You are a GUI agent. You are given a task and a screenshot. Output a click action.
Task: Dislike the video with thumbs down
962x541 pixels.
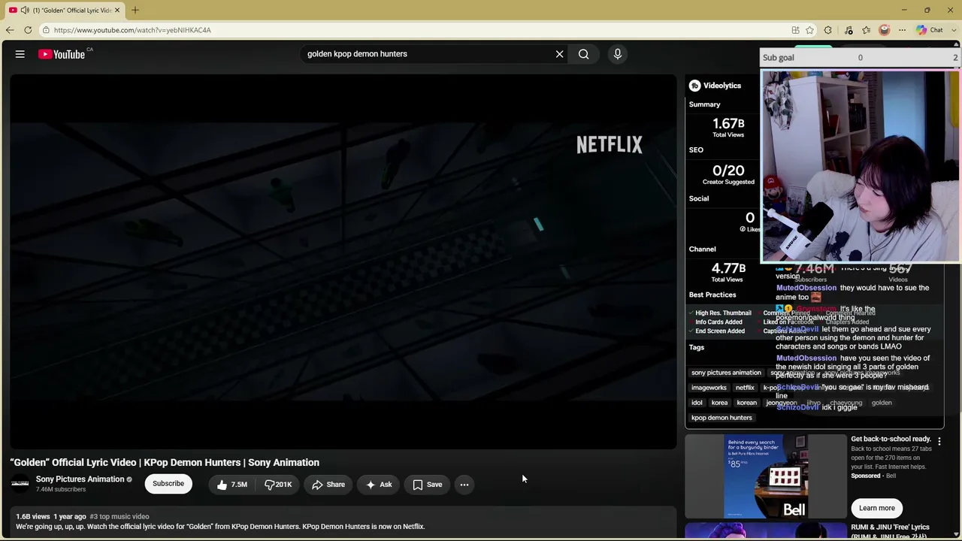[x=278, y=485]
